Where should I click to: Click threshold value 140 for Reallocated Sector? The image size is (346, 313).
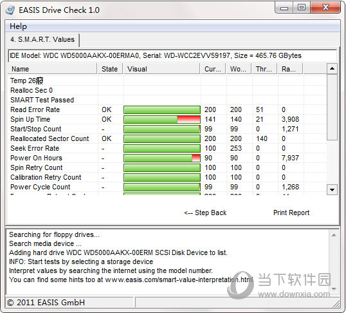click(262, 138)
